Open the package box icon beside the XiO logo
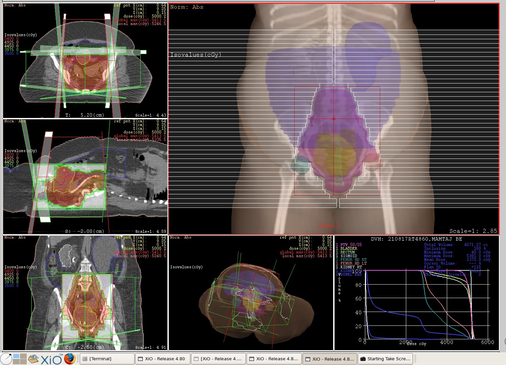The height and width of the screenshot is (365, 506). (34, 359)
